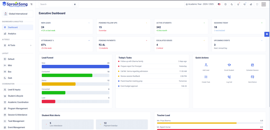Viewport: 270px width, 130px height.
Task: Open Analytics in the sidebar
Action: click(x=18, y=34)
